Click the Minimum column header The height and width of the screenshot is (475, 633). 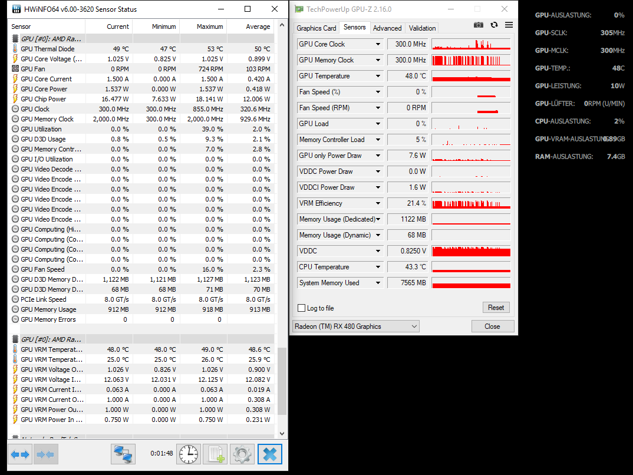tap(156, 27)
